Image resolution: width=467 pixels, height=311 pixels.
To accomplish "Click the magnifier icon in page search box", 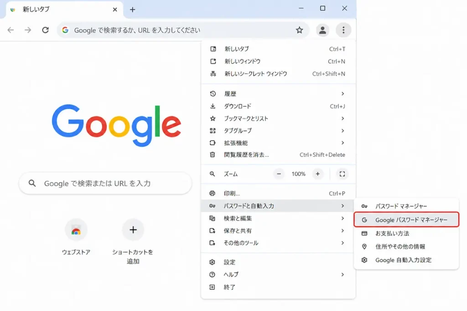I will pyautogui.click(x=32, y=183).
